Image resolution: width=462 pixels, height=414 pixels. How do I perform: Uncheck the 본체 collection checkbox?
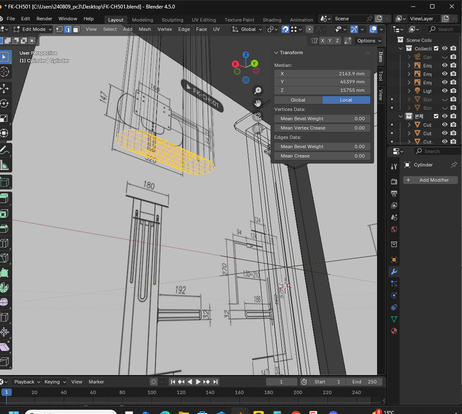pos(436,116)
